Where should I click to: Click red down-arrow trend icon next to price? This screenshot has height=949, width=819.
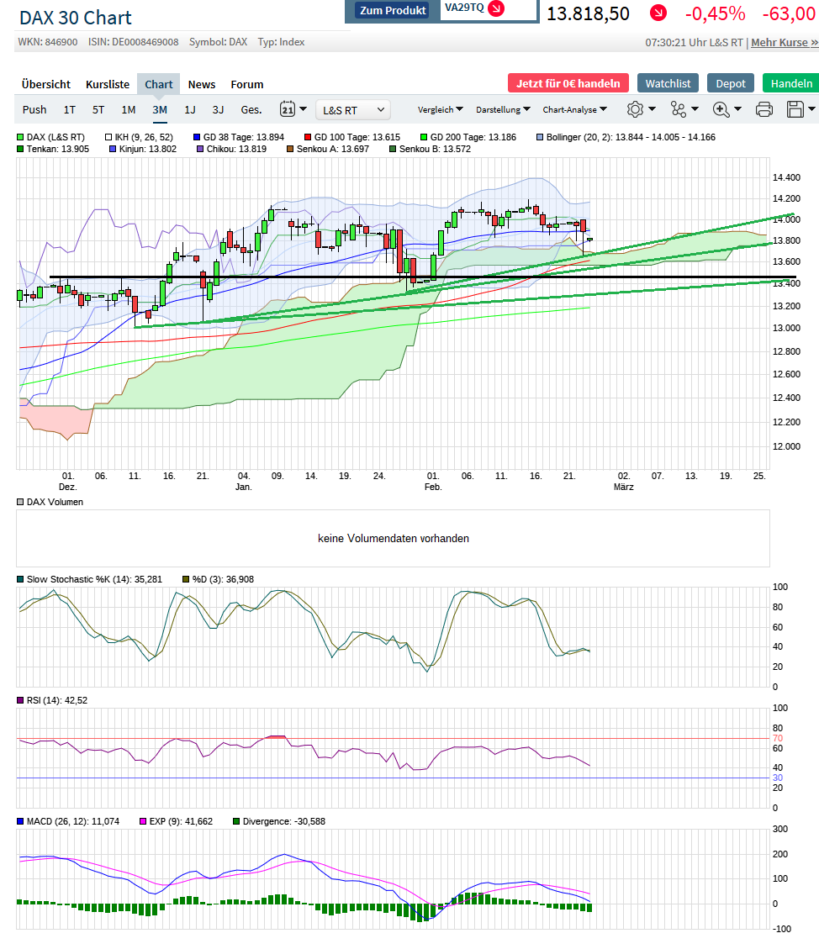click(x=658, y=13)
